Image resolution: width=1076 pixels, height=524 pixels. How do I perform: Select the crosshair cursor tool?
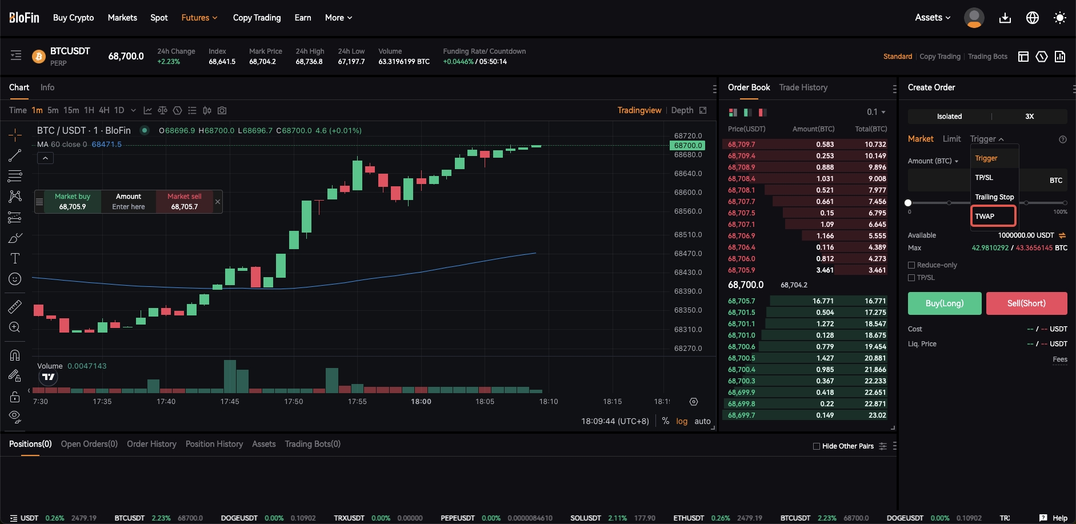click(15, 135)
